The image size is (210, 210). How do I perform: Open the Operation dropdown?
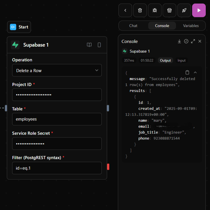click(x=57, y=70)
